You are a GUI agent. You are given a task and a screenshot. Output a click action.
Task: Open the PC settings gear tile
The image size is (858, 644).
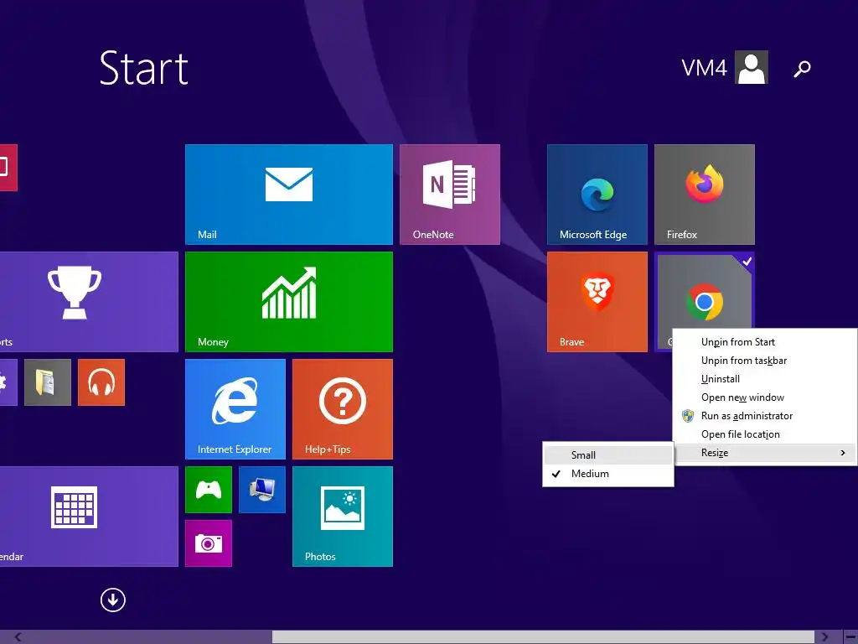pyautogui.click(x=8, y=382)
